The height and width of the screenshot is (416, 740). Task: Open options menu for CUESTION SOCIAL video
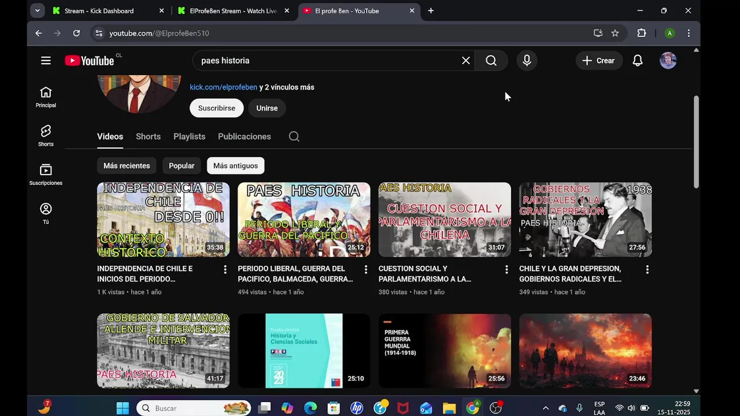tap(506, 269)
